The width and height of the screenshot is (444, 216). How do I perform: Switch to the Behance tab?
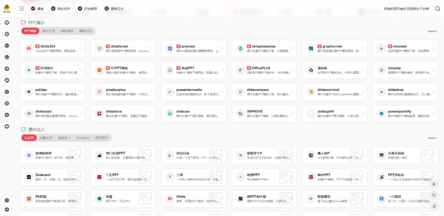(x=83, y=138)
